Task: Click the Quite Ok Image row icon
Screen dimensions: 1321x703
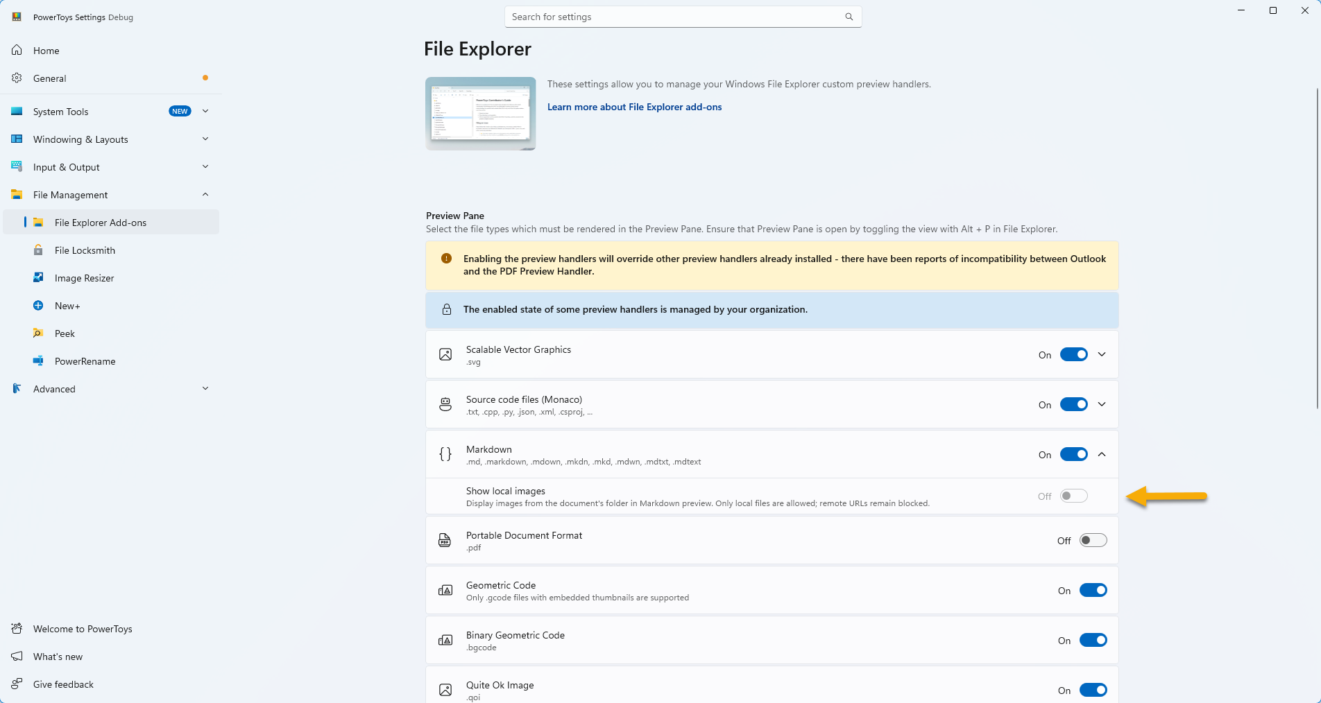Action: click(445, 690)
